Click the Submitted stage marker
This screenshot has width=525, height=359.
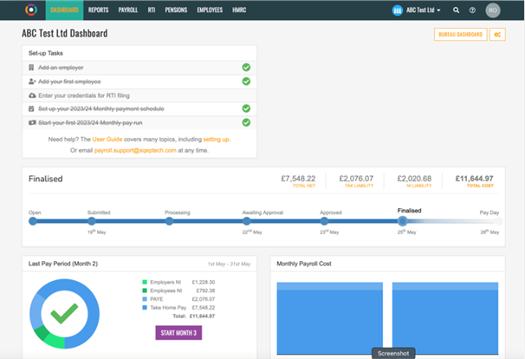pyautogui.click(x=92, y=221)
